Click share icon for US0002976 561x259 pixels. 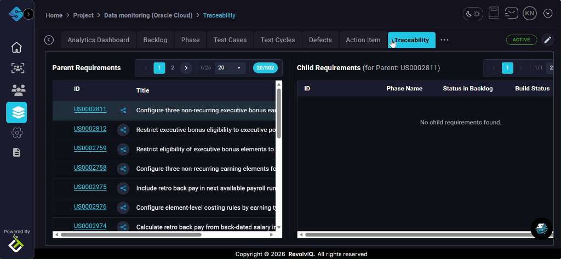[x=123, y=208]
